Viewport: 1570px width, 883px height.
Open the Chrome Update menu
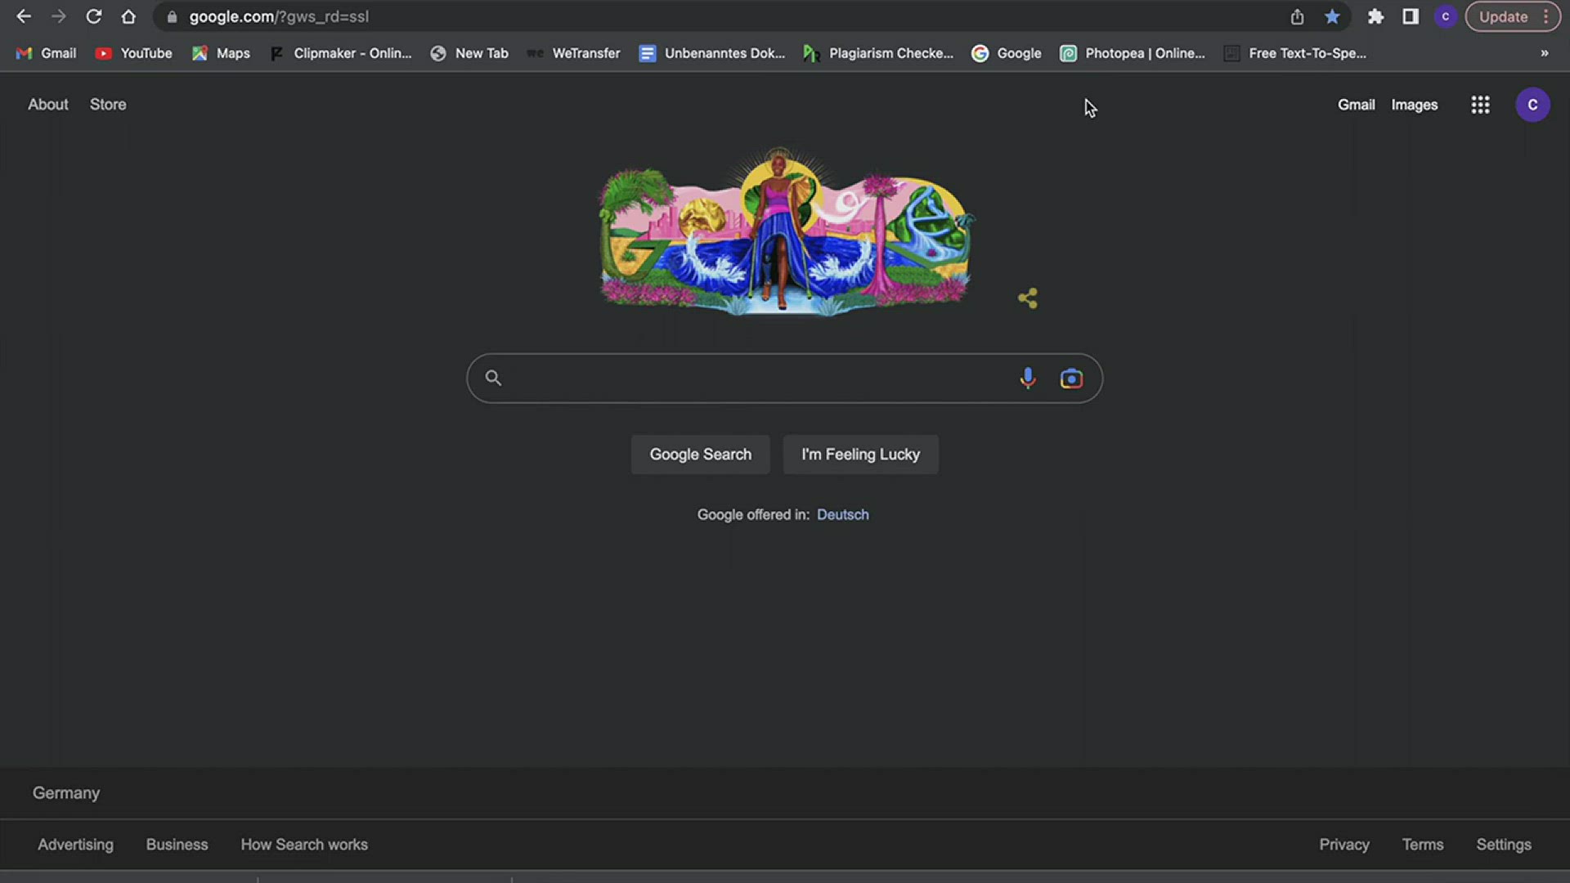coord(1512,16)
